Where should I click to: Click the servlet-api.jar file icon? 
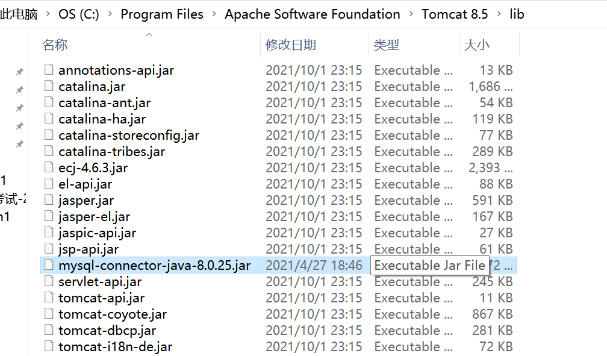(x=49, y=281)
